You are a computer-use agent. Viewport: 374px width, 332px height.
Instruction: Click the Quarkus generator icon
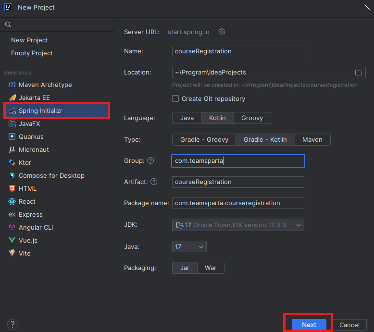(12, 136)
